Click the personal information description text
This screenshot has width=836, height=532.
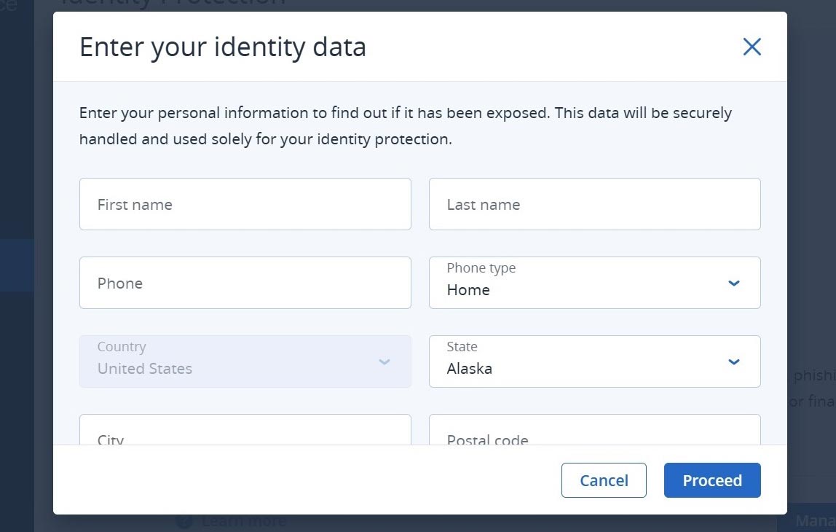pos(405,125)
